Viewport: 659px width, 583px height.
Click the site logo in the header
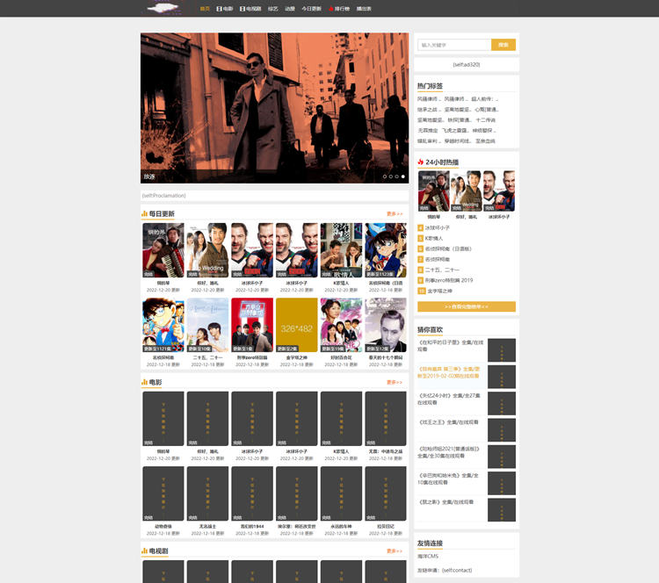[x=163, y=8]
